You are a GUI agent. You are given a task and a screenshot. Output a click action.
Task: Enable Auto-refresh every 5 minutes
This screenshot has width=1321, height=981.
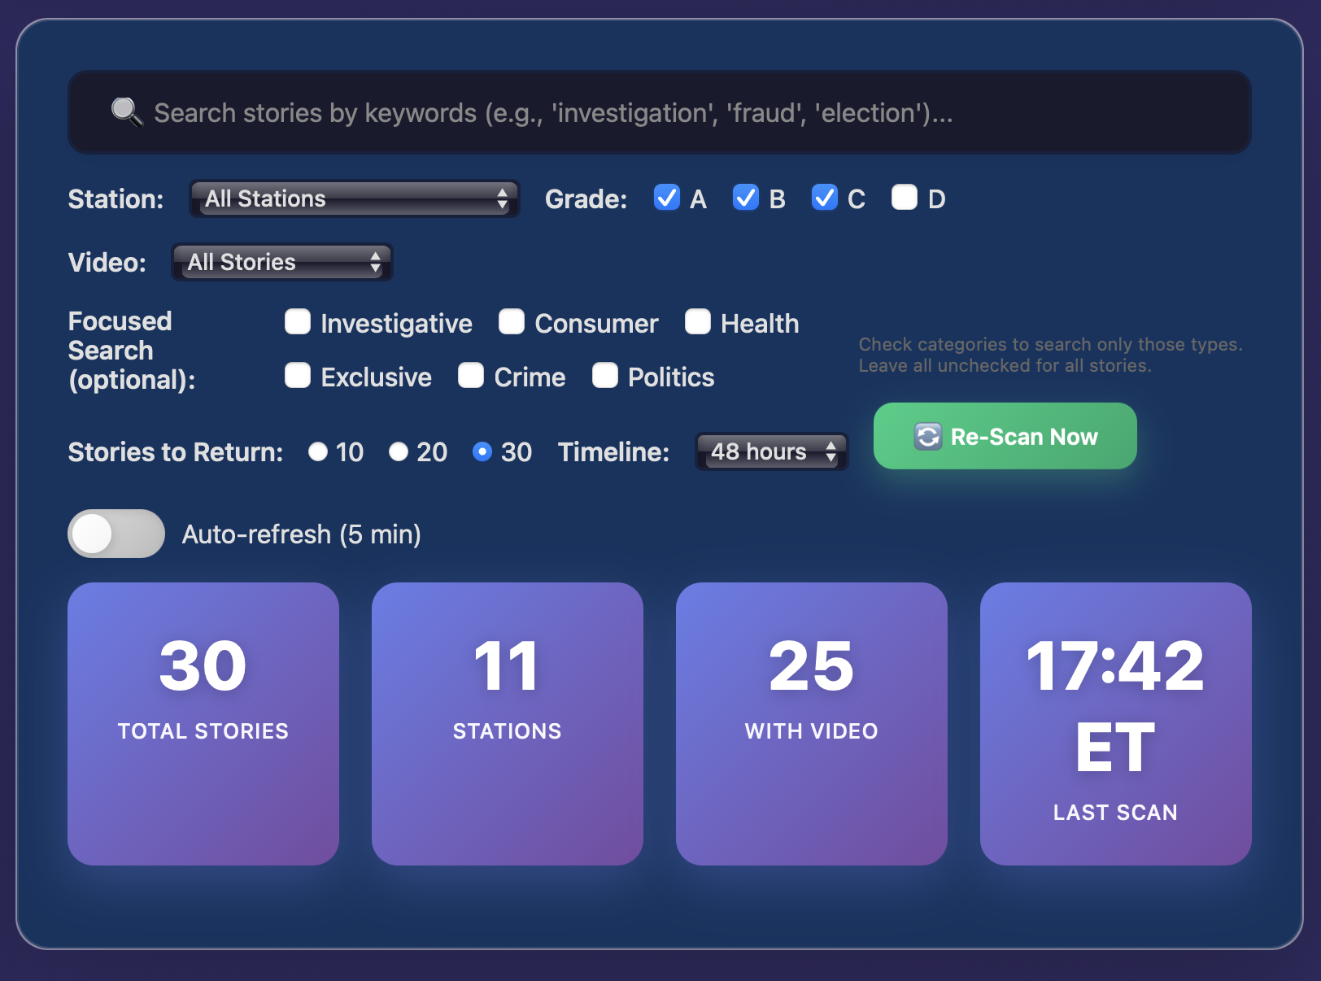click(x=116, y=534)
